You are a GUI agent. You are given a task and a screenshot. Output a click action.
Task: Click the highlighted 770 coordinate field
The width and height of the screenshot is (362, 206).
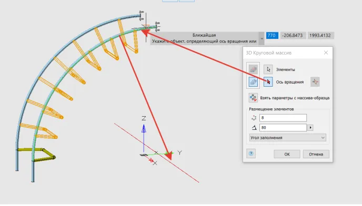272,36
